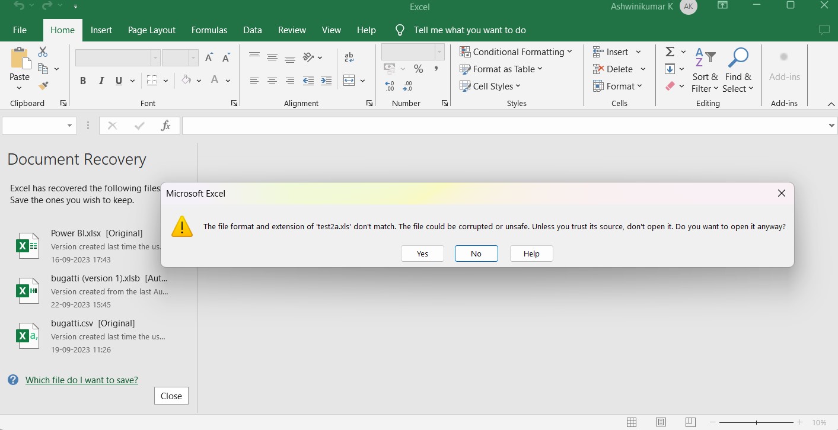Click Increase Indent icon
The width and height of the screenshot is (838, 430).
pyautogui.click(x=326, y=81)
